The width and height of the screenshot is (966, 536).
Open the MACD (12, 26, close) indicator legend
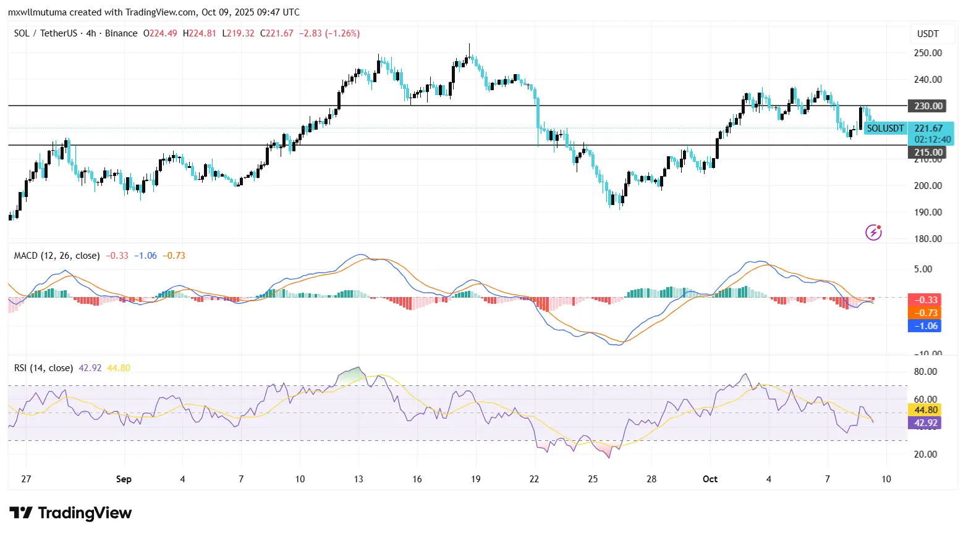point(57,256)
